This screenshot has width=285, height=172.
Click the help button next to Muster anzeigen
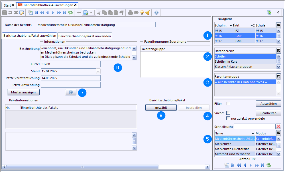click(71, 92)
